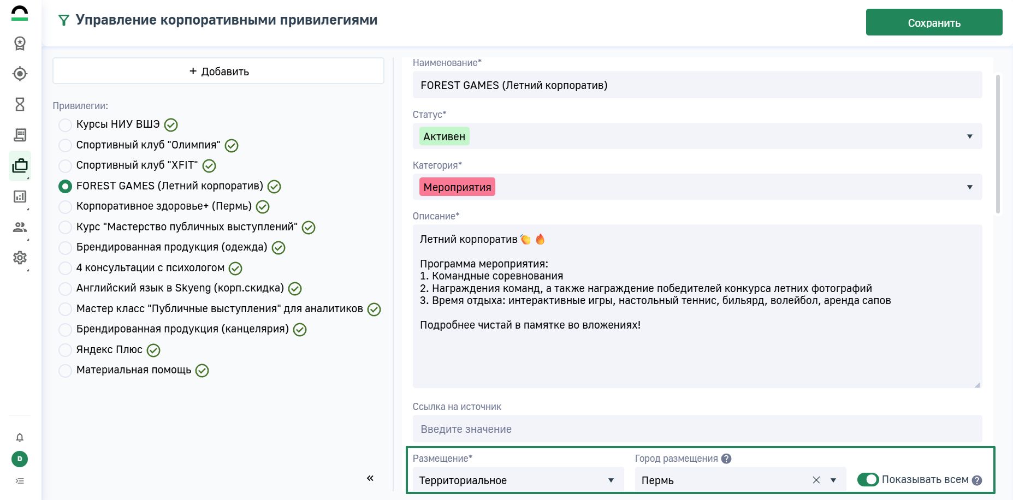
Task: Click the hourglass icon in sidebar
Action: coord(20,104)
